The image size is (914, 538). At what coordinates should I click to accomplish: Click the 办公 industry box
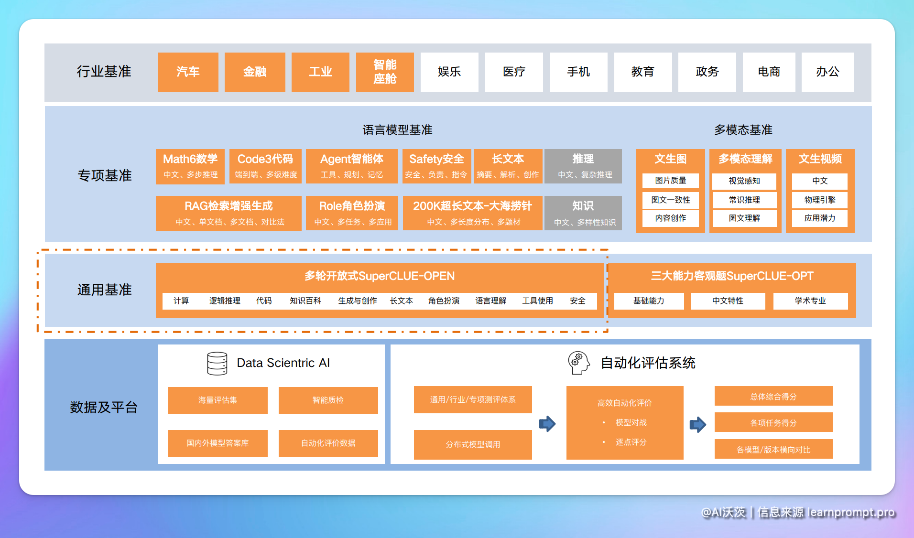828,72
